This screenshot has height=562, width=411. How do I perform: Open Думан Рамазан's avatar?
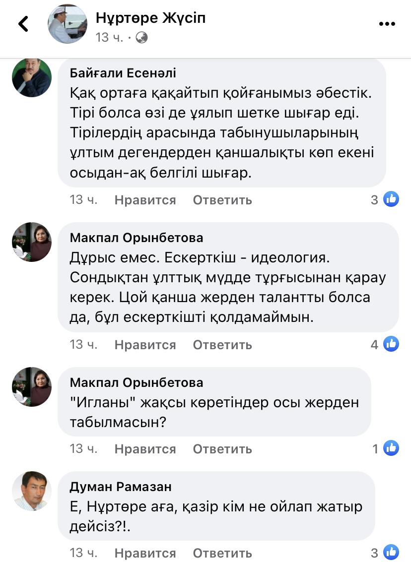(x=32, y=490)
